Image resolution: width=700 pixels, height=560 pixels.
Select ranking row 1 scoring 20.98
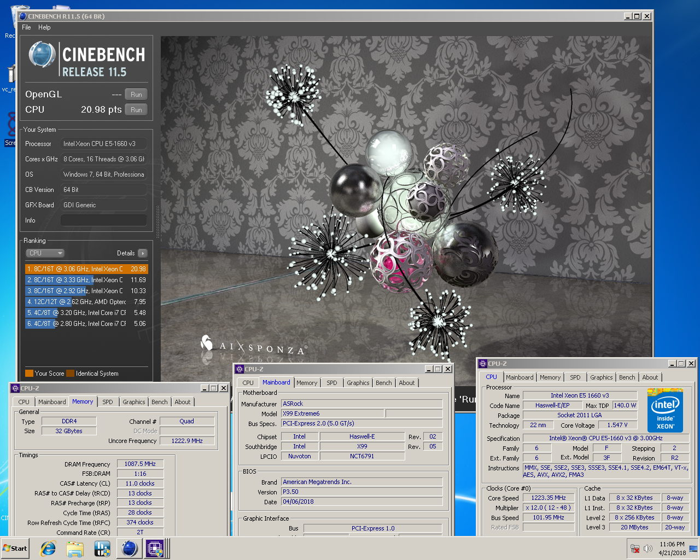pyautogui.click(x=86, y=269)
